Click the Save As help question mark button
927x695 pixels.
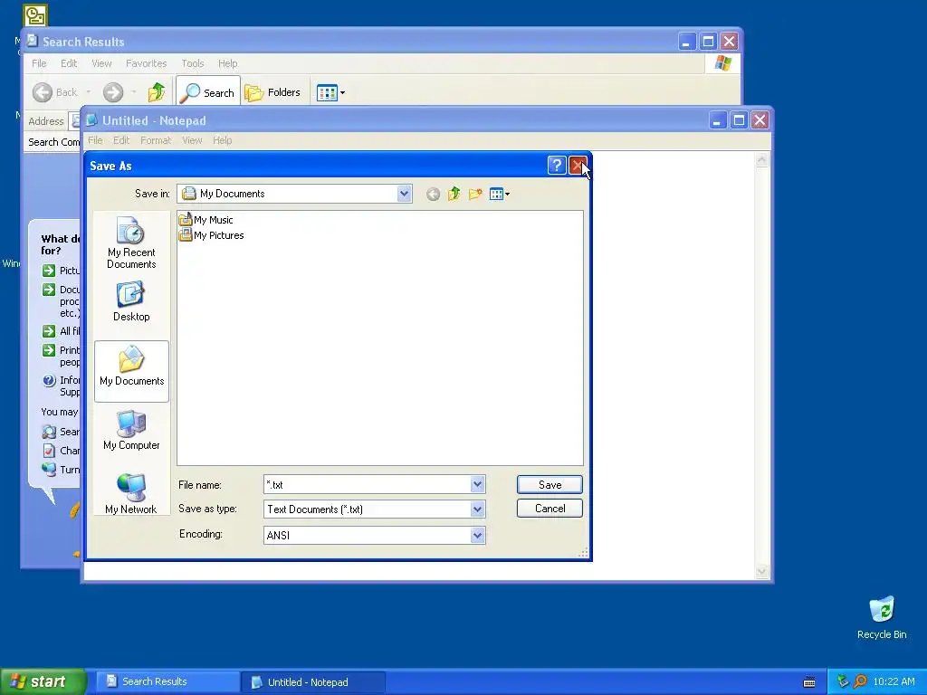pos(557,166)
